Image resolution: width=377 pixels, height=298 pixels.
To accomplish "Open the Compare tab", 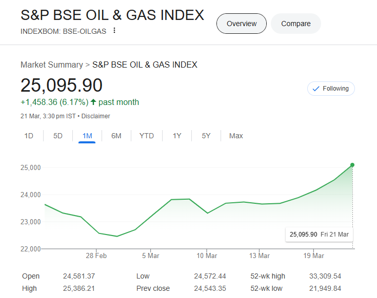I will pos(296,24).
